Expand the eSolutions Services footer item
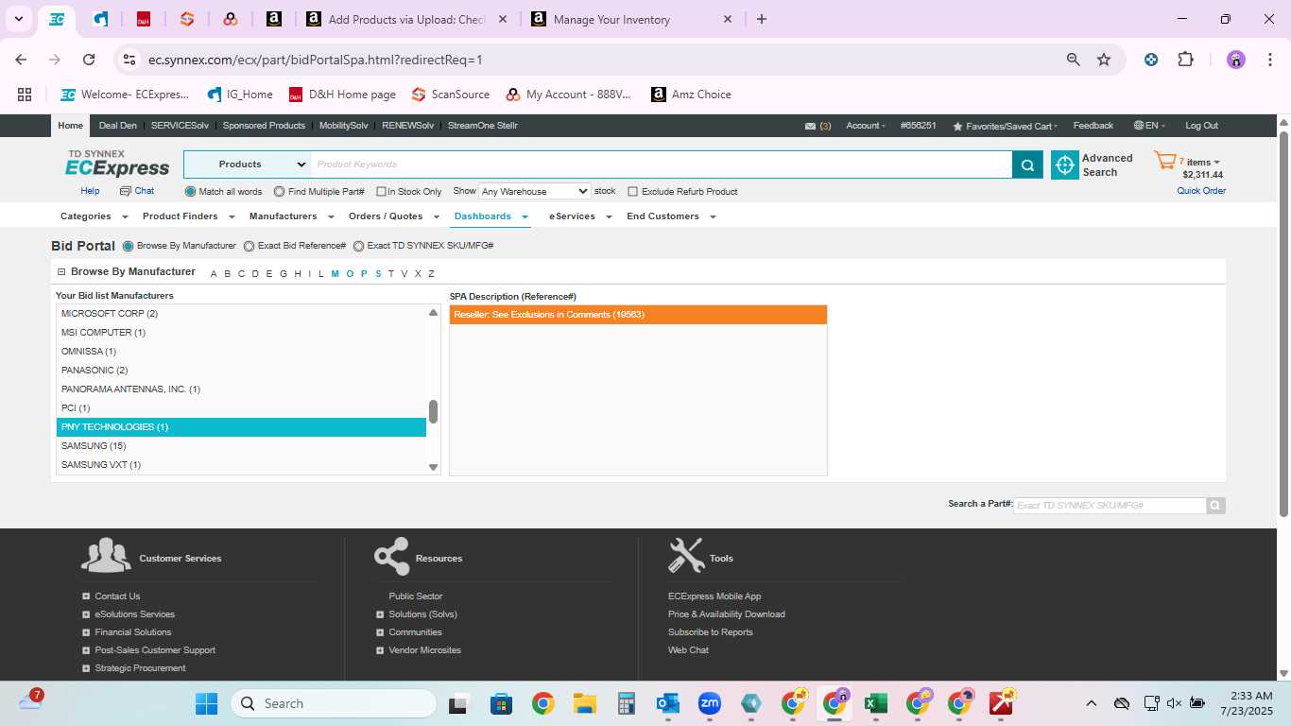The image size is (1291, 726). click(86, 614)
